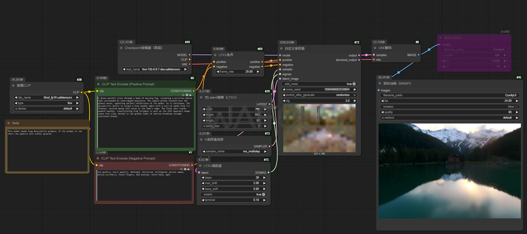Collapse the 加载CLIP node using its title dot

tap(13, 86)
